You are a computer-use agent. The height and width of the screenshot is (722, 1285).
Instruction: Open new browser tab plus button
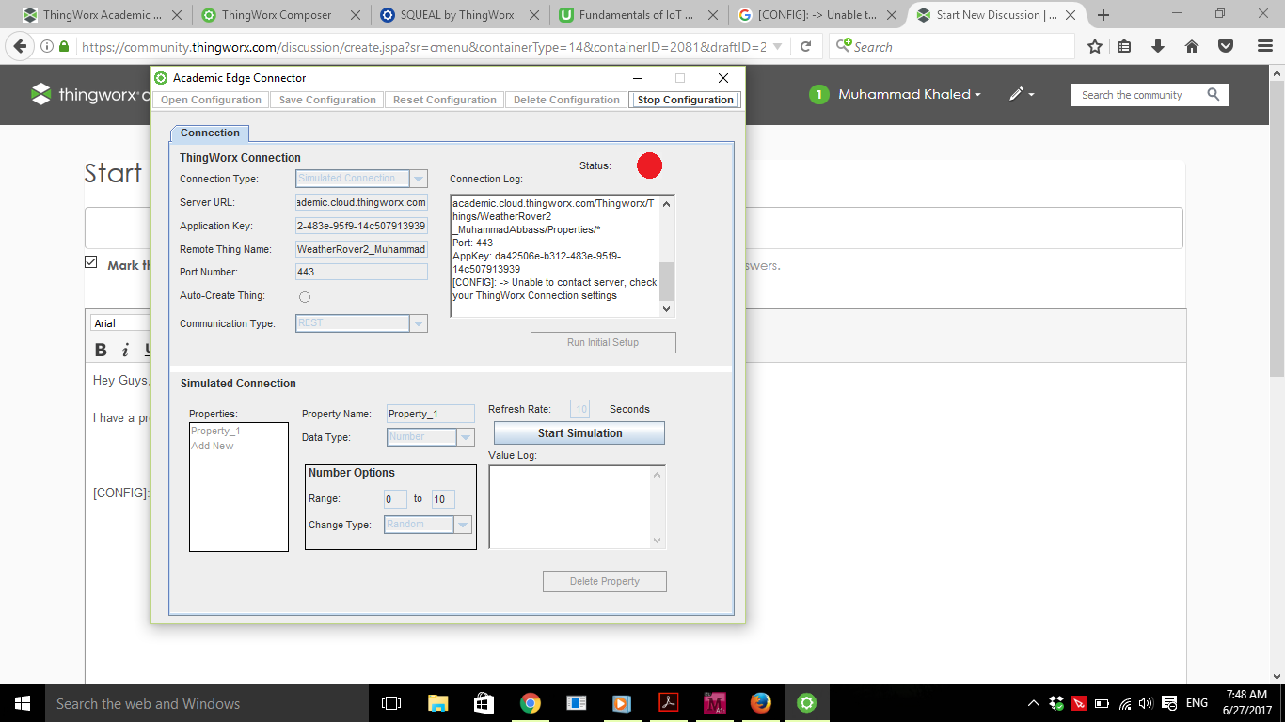(1103, 15)
